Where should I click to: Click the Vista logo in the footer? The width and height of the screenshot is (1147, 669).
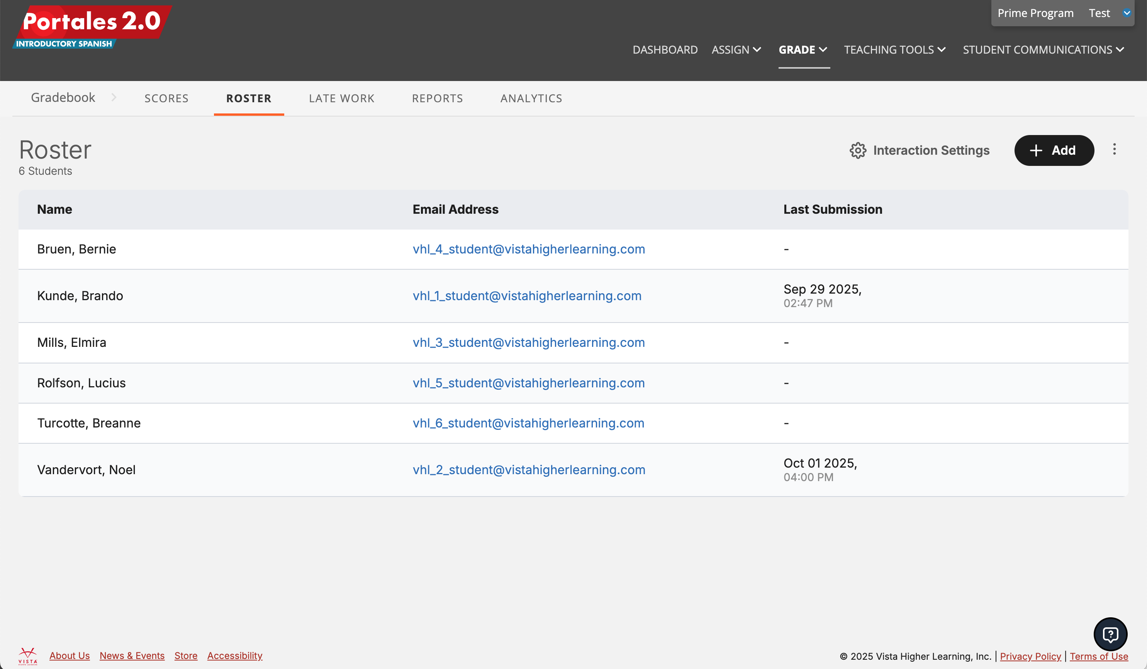28,656
